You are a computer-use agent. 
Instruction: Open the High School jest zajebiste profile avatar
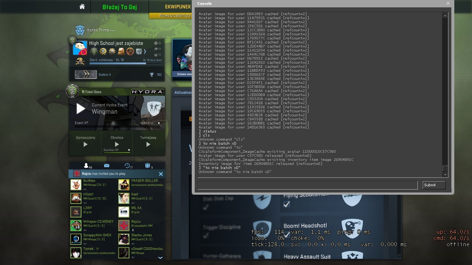[80, 48]
